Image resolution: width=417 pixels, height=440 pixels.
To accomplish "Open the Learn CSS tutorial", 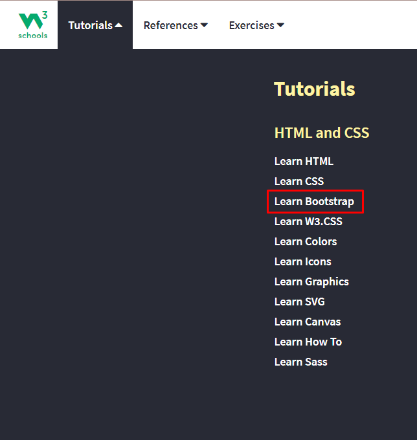I will coord(299,181).
